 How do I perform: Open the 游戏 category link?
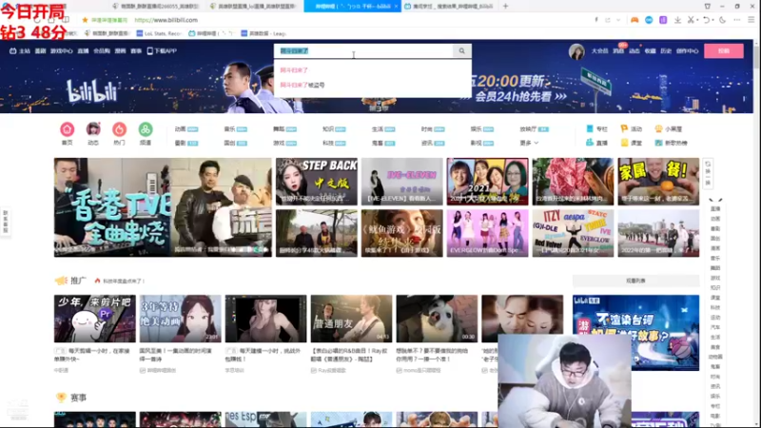284,143
